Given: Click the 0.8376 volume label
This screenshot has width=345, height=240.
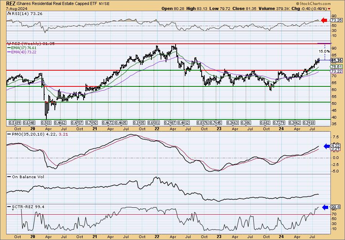Looking at the screenshot, I should (203, 122).
